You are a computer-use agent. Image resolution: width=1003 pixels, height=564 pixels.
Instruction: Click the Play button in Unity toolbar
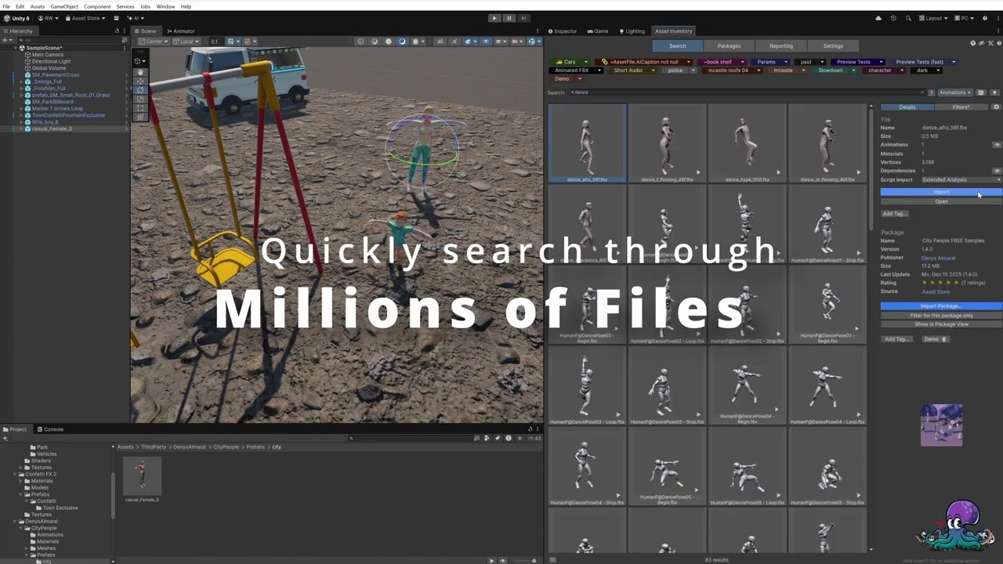click(494, 18)
